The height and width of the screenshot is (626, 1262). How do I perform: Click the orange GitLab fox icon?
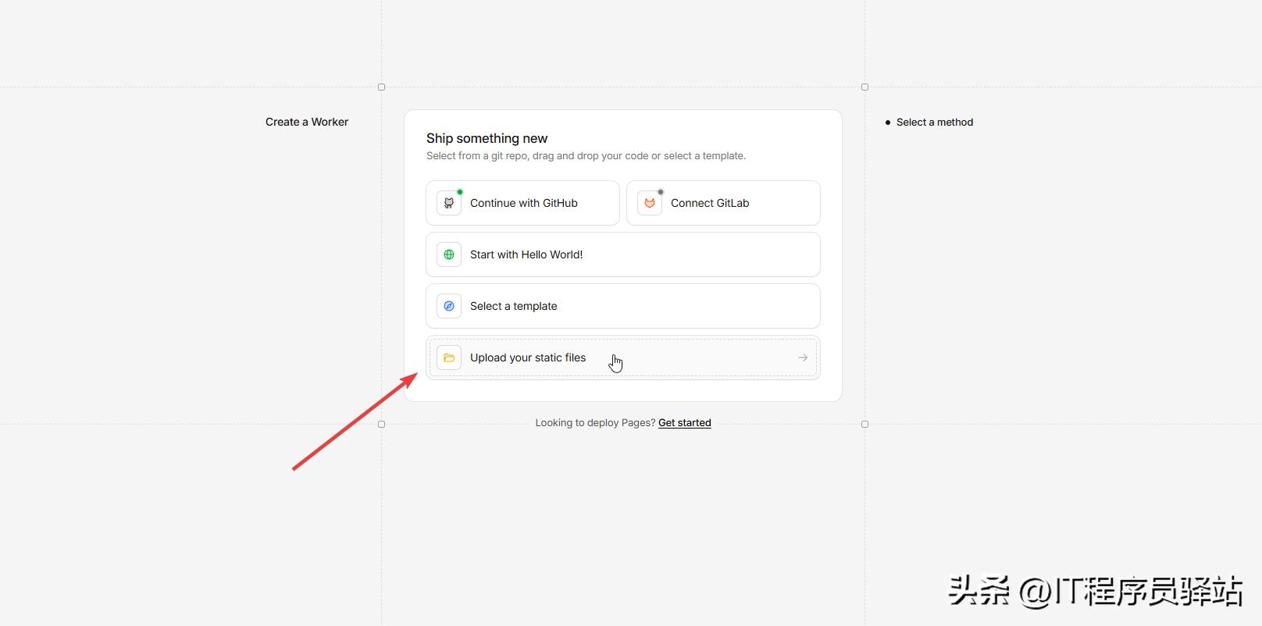pyautogui.click(x=650, y=203)
